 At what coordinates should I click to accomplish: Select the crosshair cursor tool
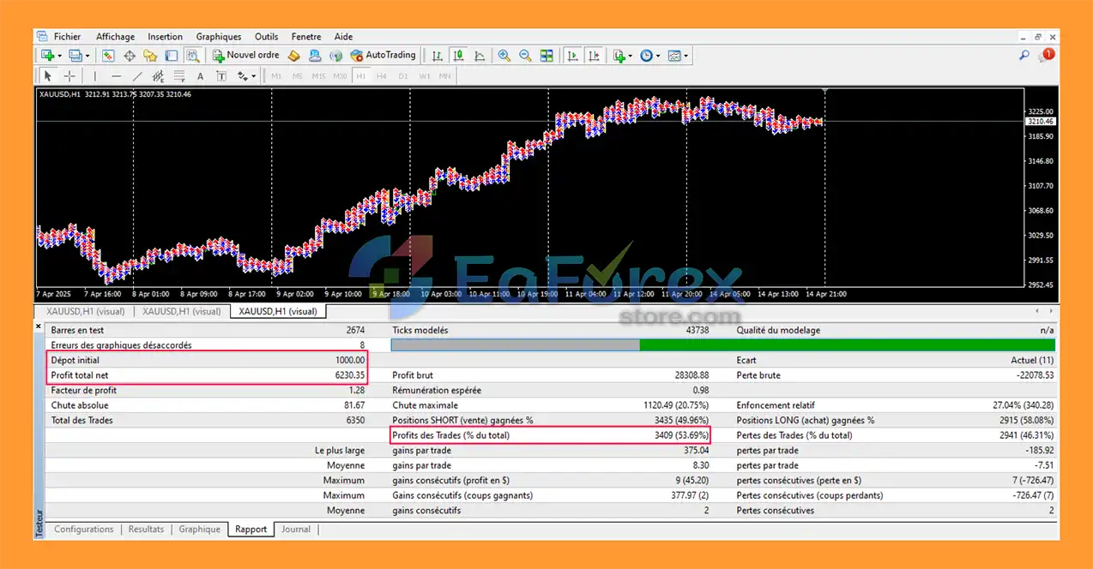click(x=69, y=76)
